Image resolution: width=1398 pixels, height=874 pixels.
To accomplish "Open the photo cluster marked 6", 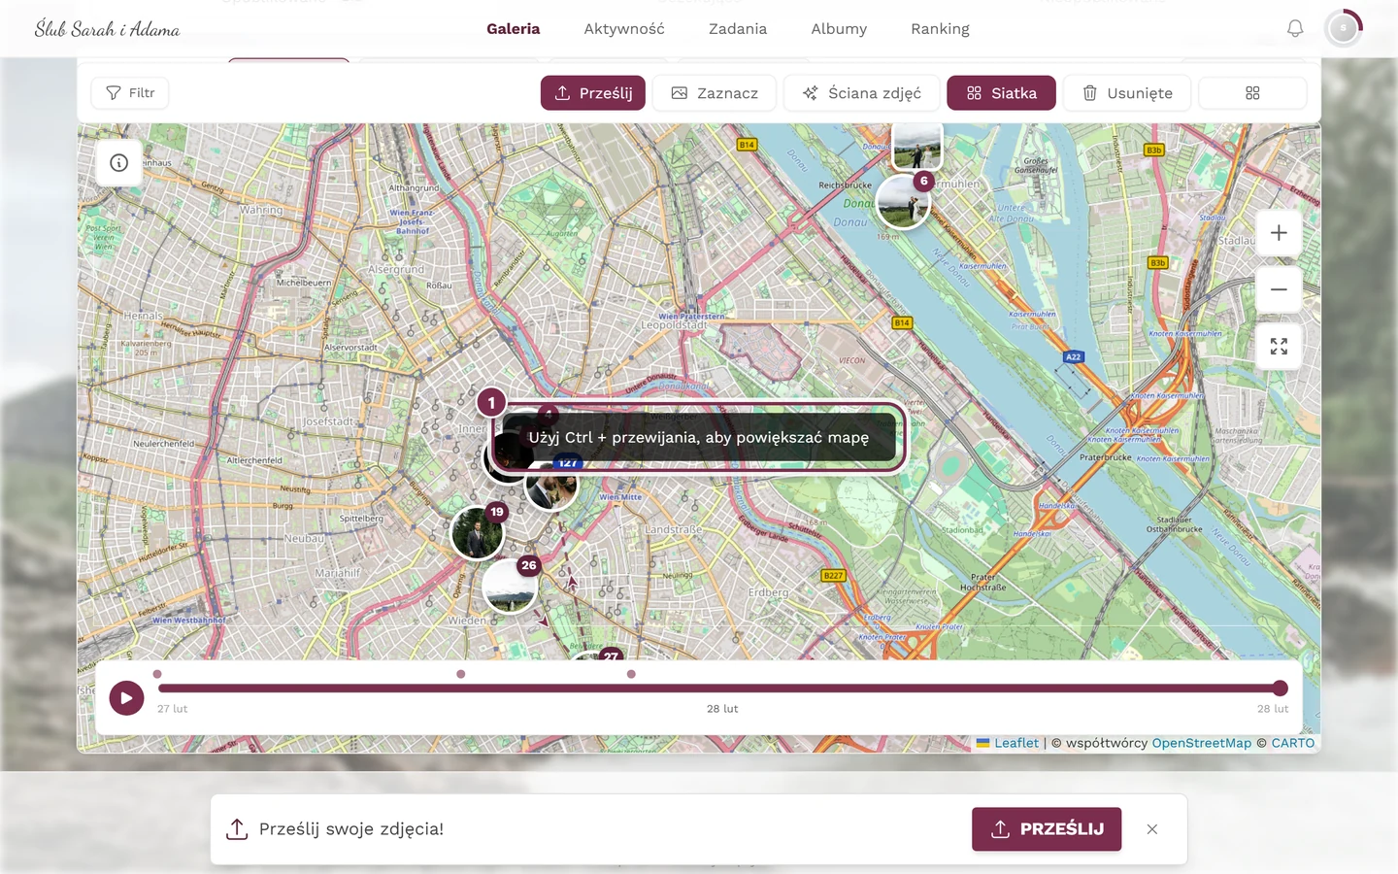I will click(x=904, y=201).
